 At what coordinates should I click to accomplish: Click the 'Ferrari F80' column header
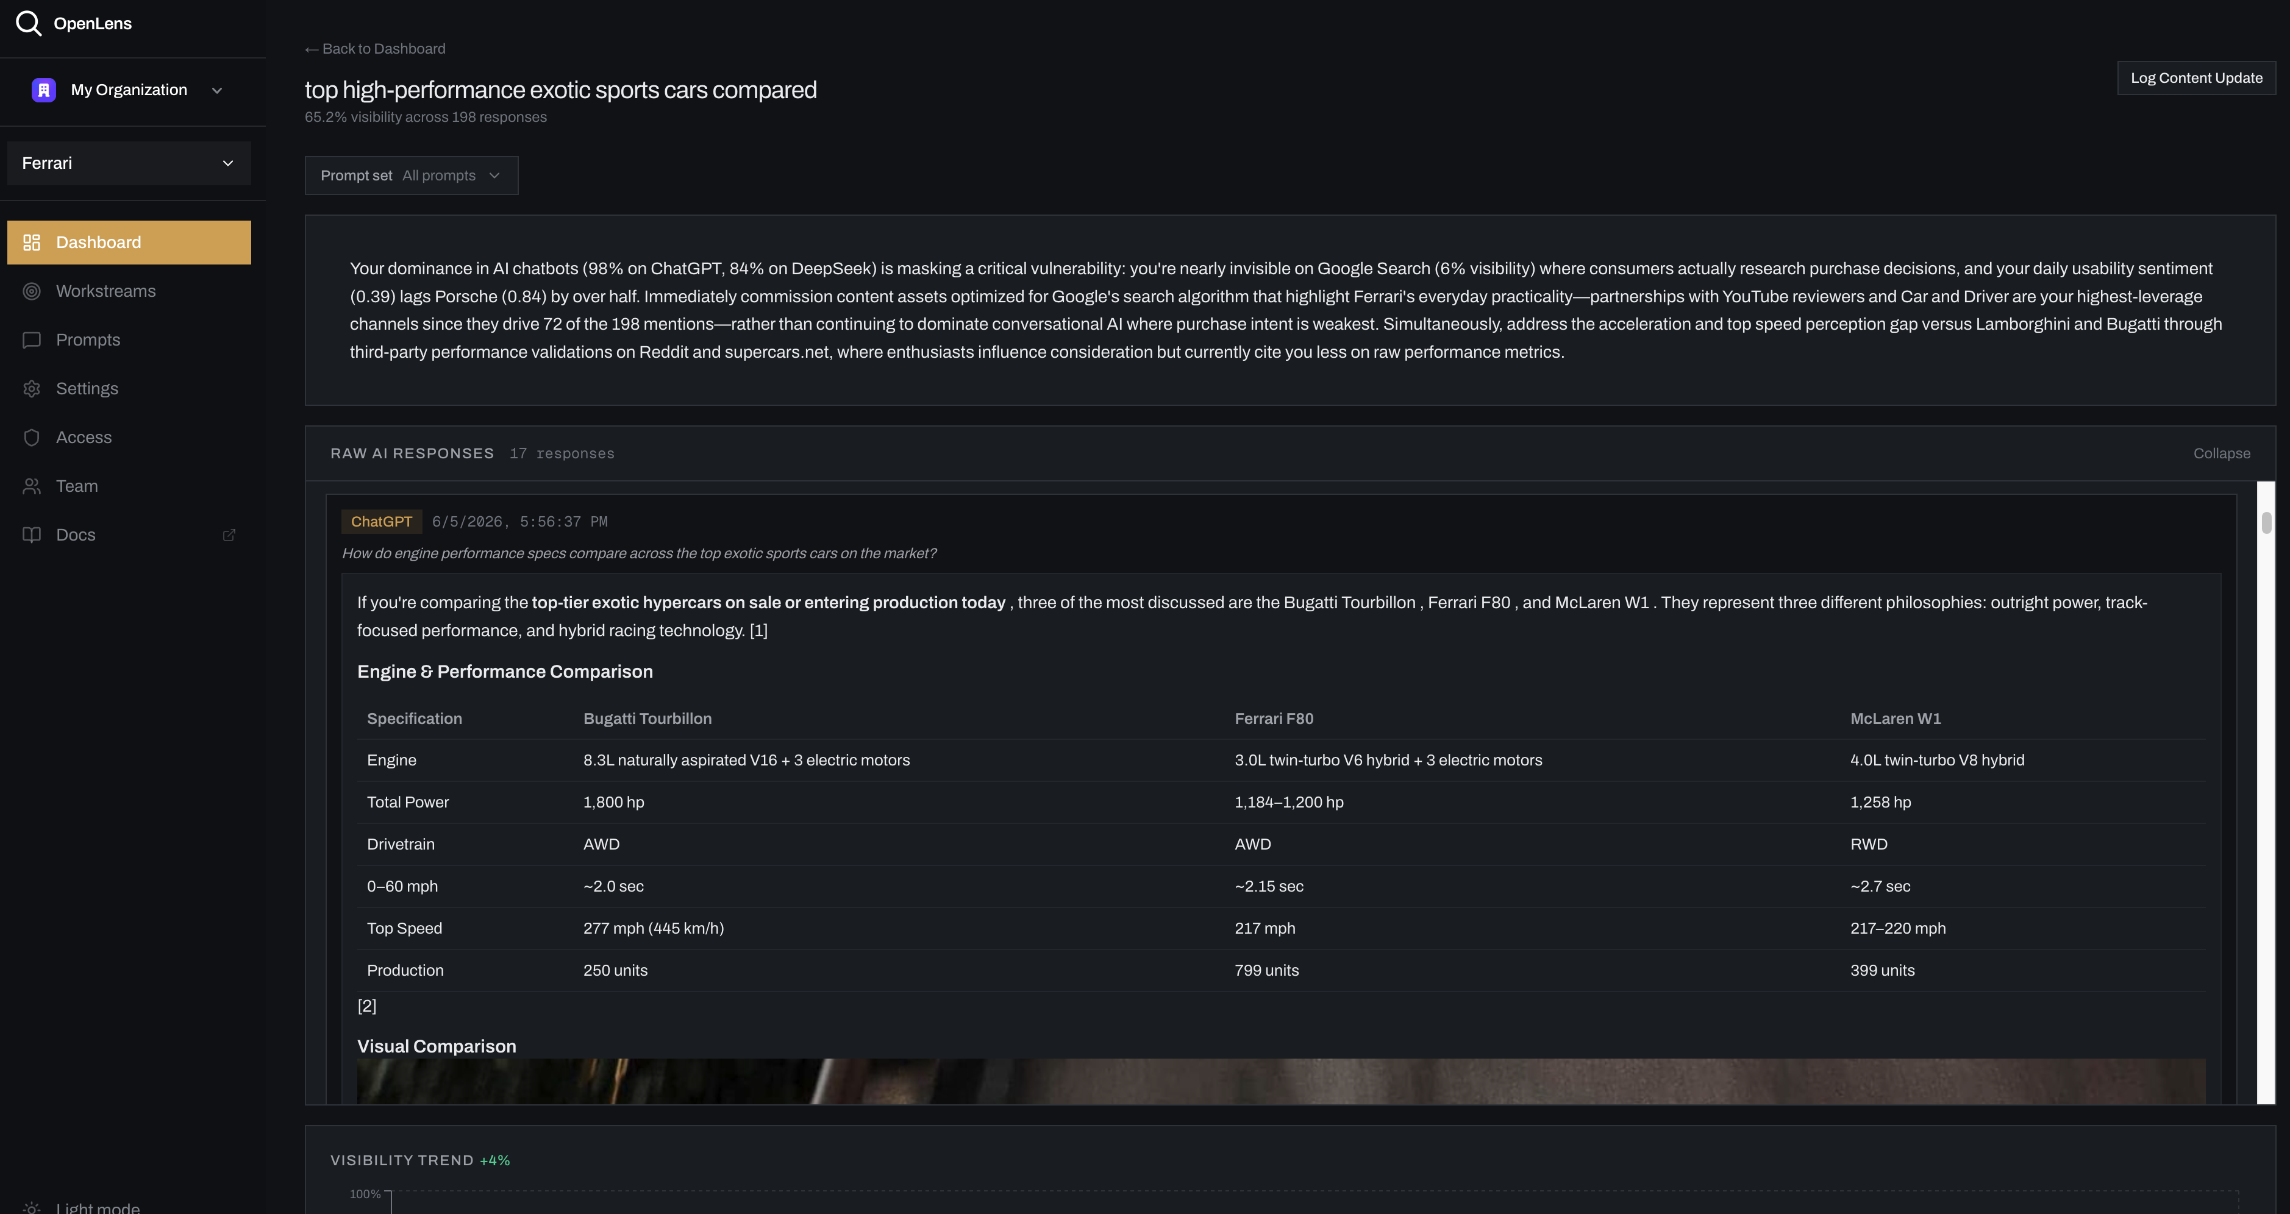[1274, 719]
